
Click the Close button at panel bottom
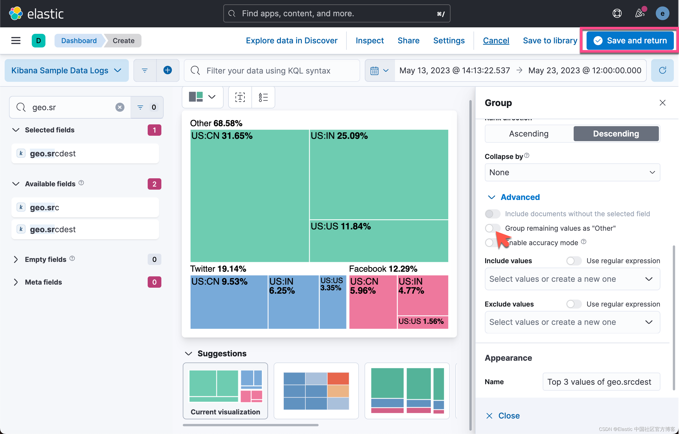(503, 415)
